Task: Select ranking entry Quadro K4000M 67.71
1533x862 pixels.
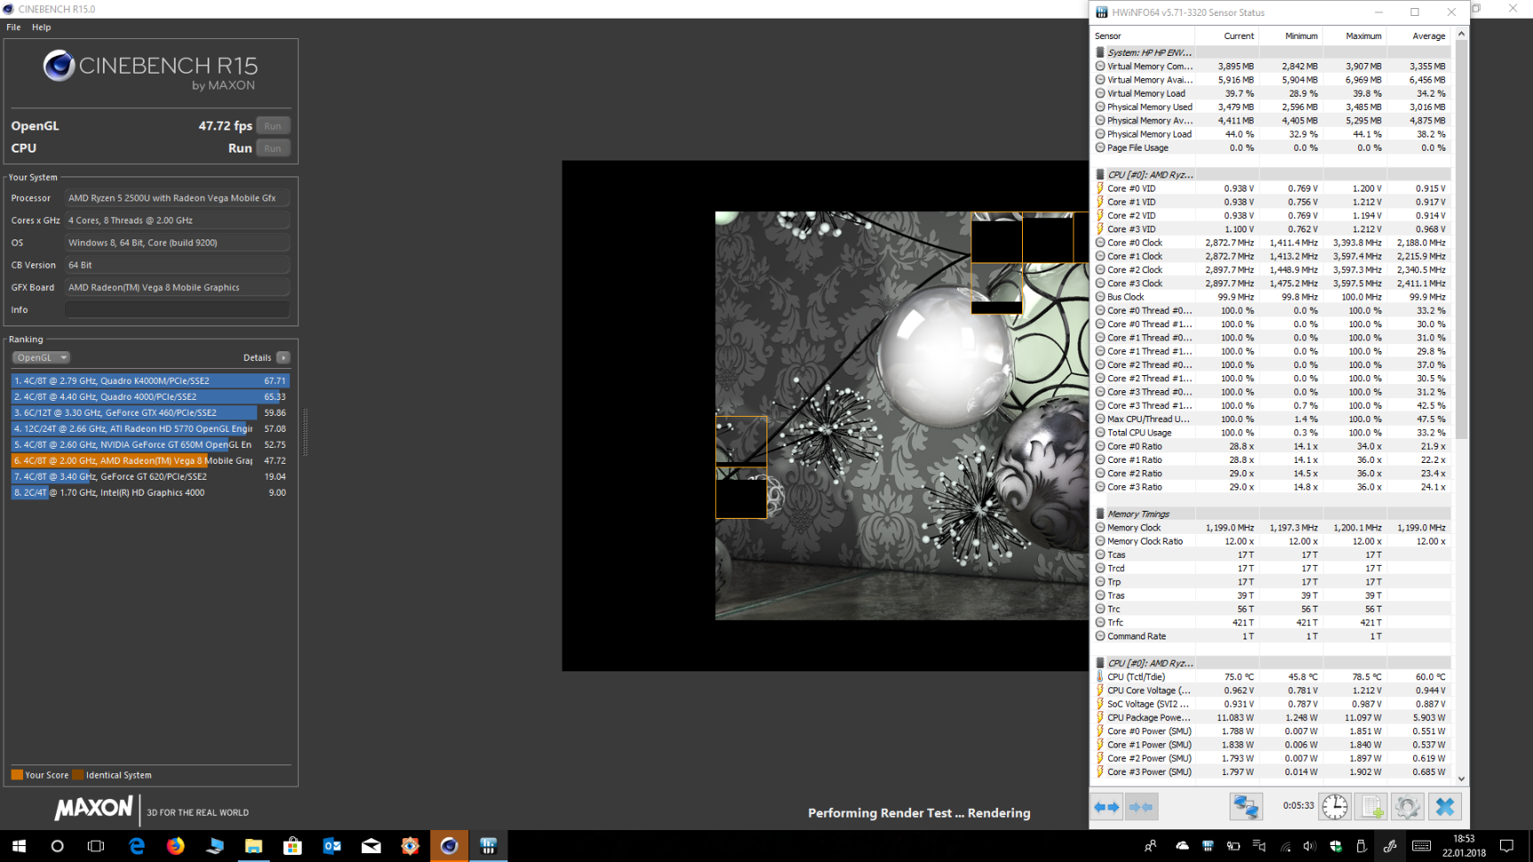Action: click(150, 380)
